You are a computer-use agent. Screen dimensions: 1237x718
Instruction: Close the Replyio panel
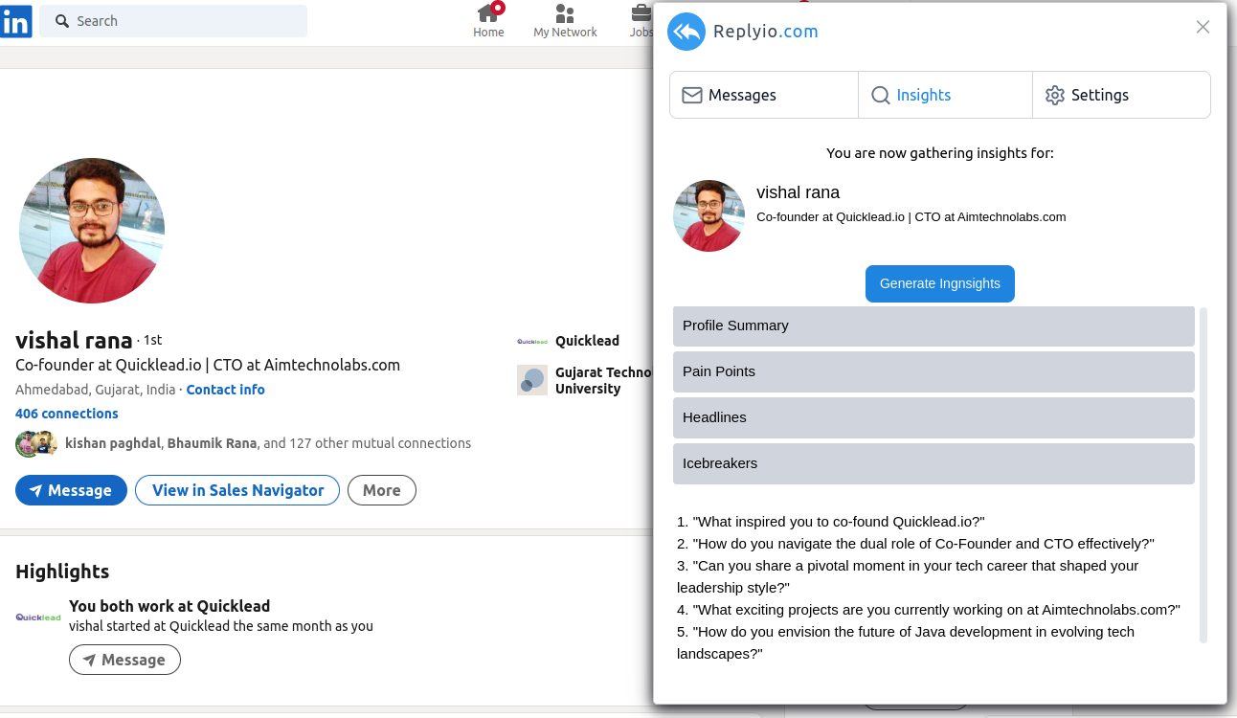click(x=1203, y=27)
